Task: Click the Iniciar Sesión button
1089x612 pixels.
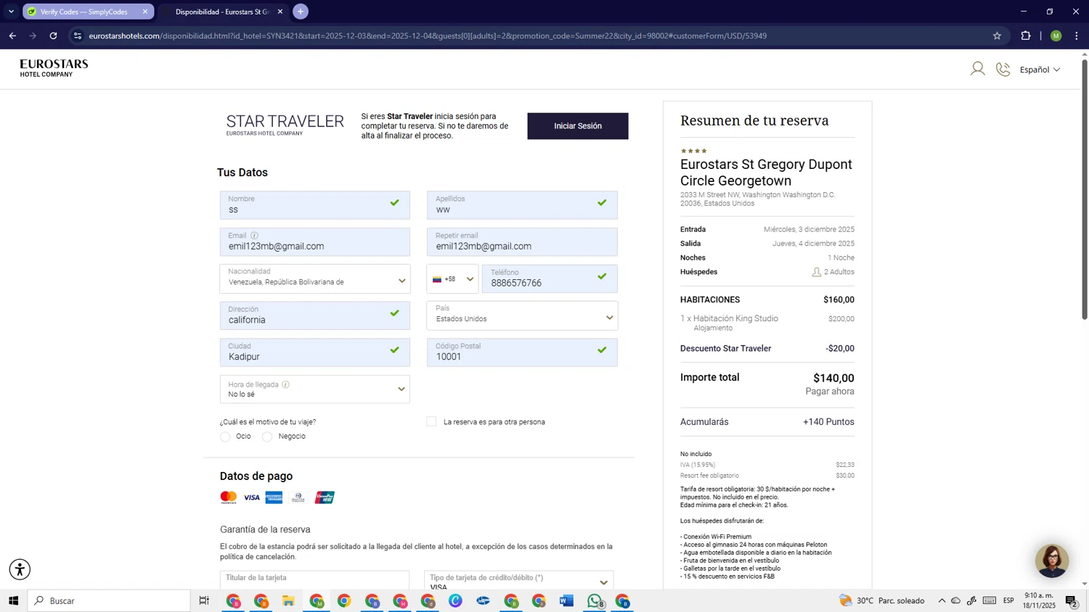Action: (x=578, y=126)
